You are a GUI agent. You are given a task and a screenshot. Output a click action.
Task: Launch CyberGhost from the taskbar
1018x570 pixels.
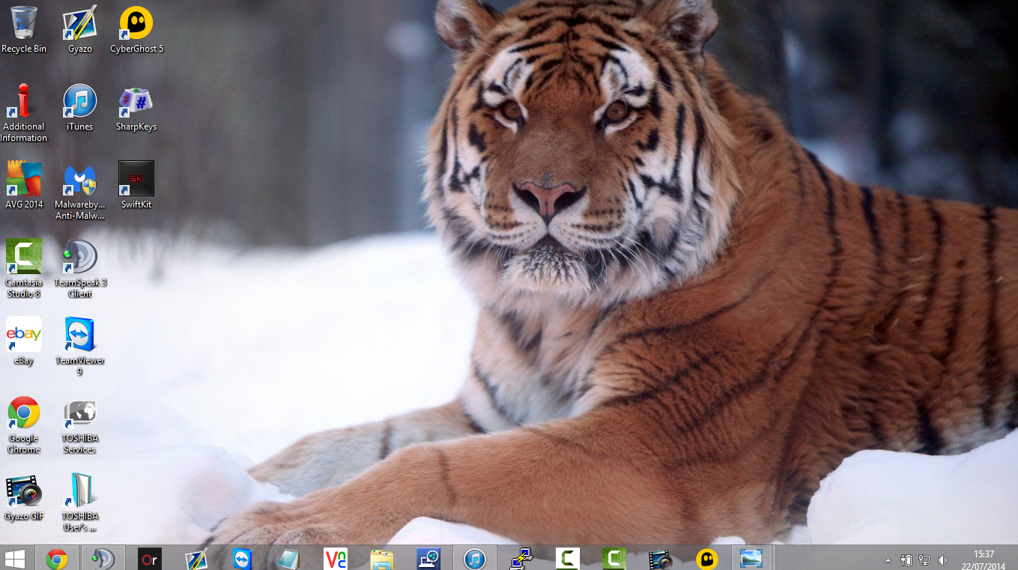(707, 559)
